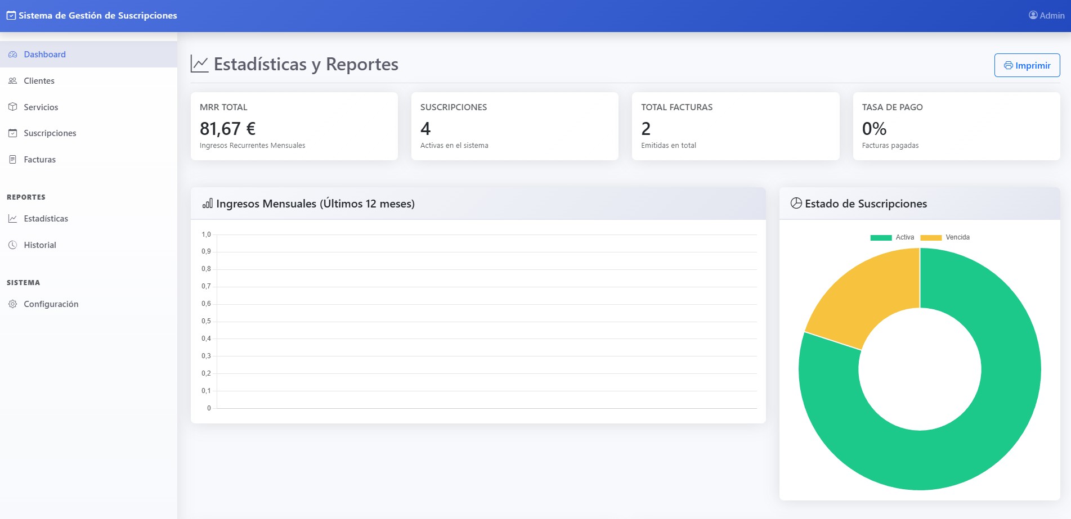Click the Estadísticas chart icon
The image size is (1071, 519).
[12, 218]
